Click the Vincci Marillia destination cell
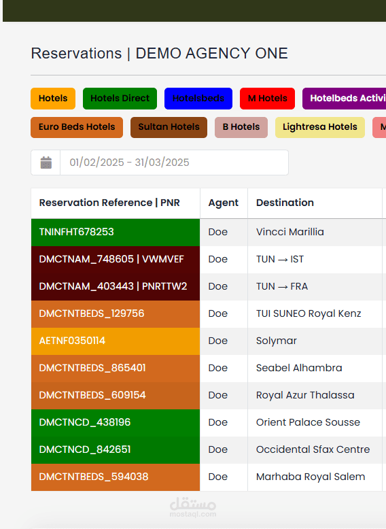This screenshot has height=529, width=386. (315, 232)
